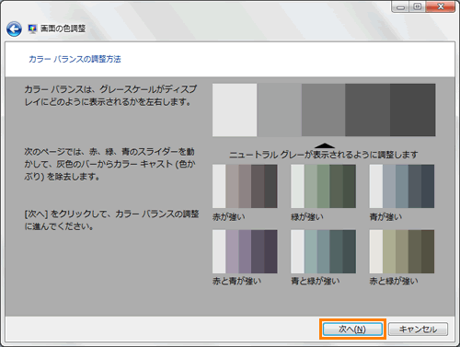Click the 次へ(N) button

[x=352, y=330]
